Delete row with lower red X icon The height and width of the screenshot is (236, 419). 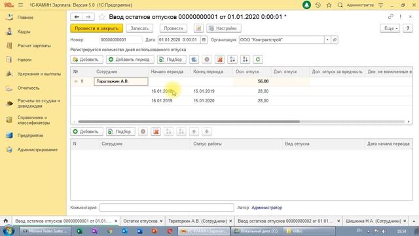[x=156, y=132]
